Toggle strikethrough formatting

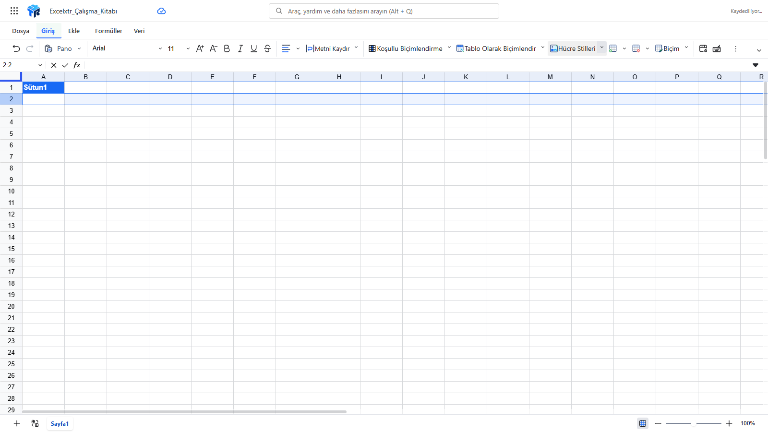[267, 48]
